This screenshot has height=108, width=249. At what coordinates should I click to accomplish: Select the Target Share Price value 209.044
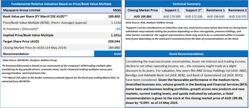click(113, 42)
